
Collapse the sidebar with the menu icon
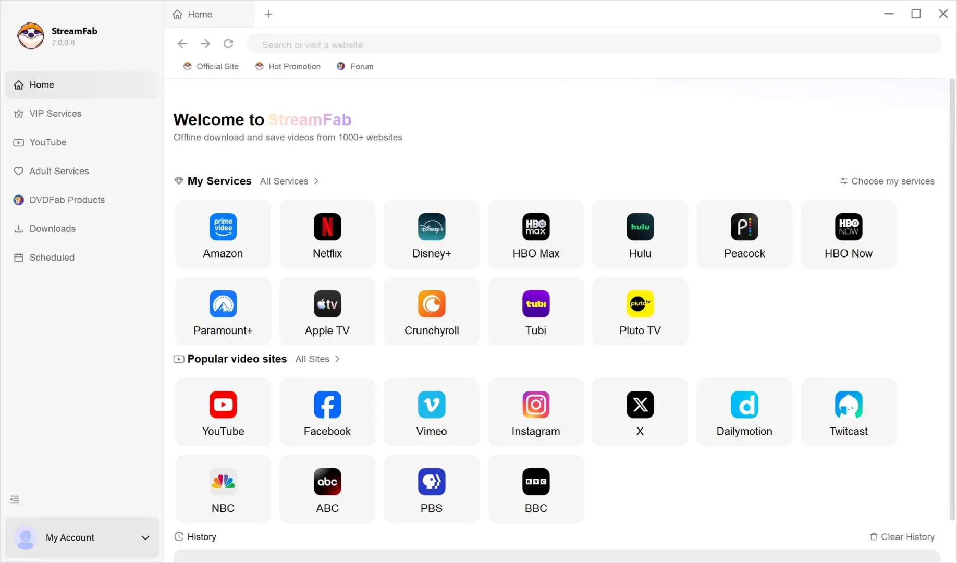(x=15, y=499)
